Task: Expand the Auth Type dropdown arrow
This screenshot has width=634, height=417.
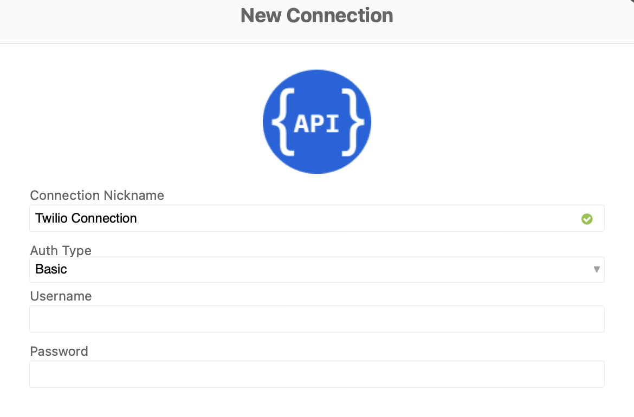Action: 597,269
